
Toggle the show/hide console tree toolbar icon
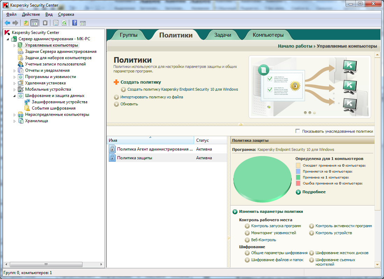click(x=34, y=23)
